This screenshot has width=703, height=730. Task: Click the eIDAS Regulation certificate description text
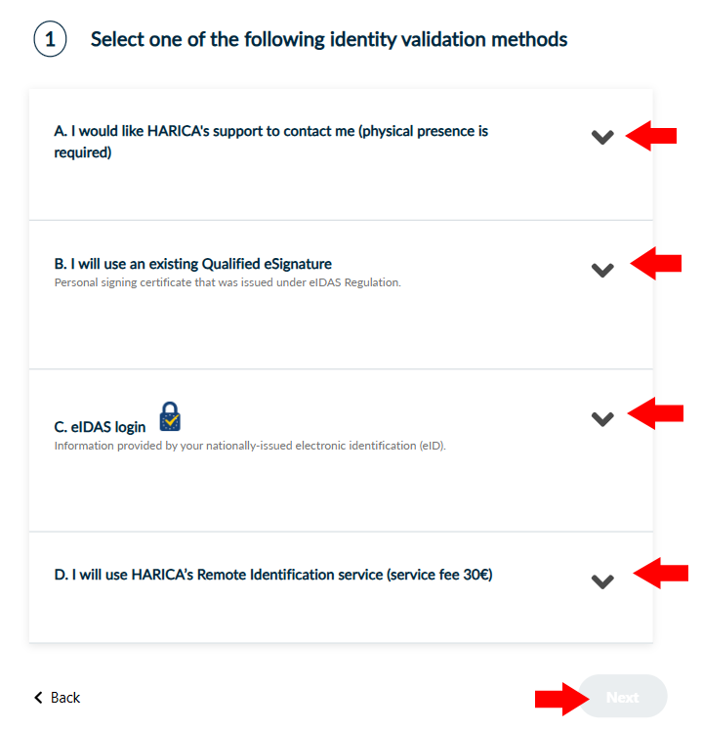227,282
